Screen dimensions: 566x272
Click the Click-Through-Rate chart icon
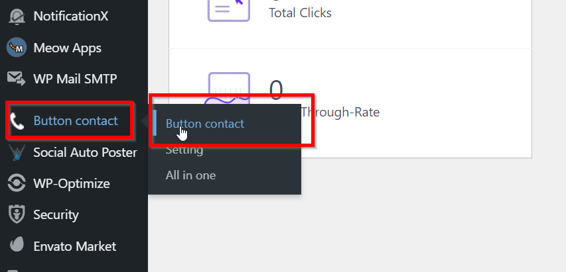pos(229,89)
